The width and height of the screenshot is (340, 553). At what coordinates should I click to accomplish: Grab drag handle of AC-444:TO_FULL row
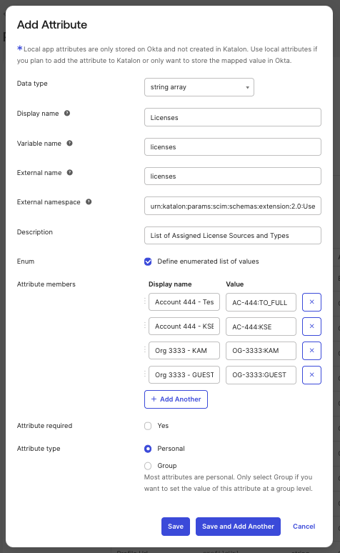145,302
